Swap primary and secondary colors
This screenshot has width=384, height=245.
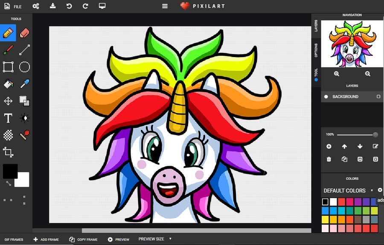(x=9, y=183)
